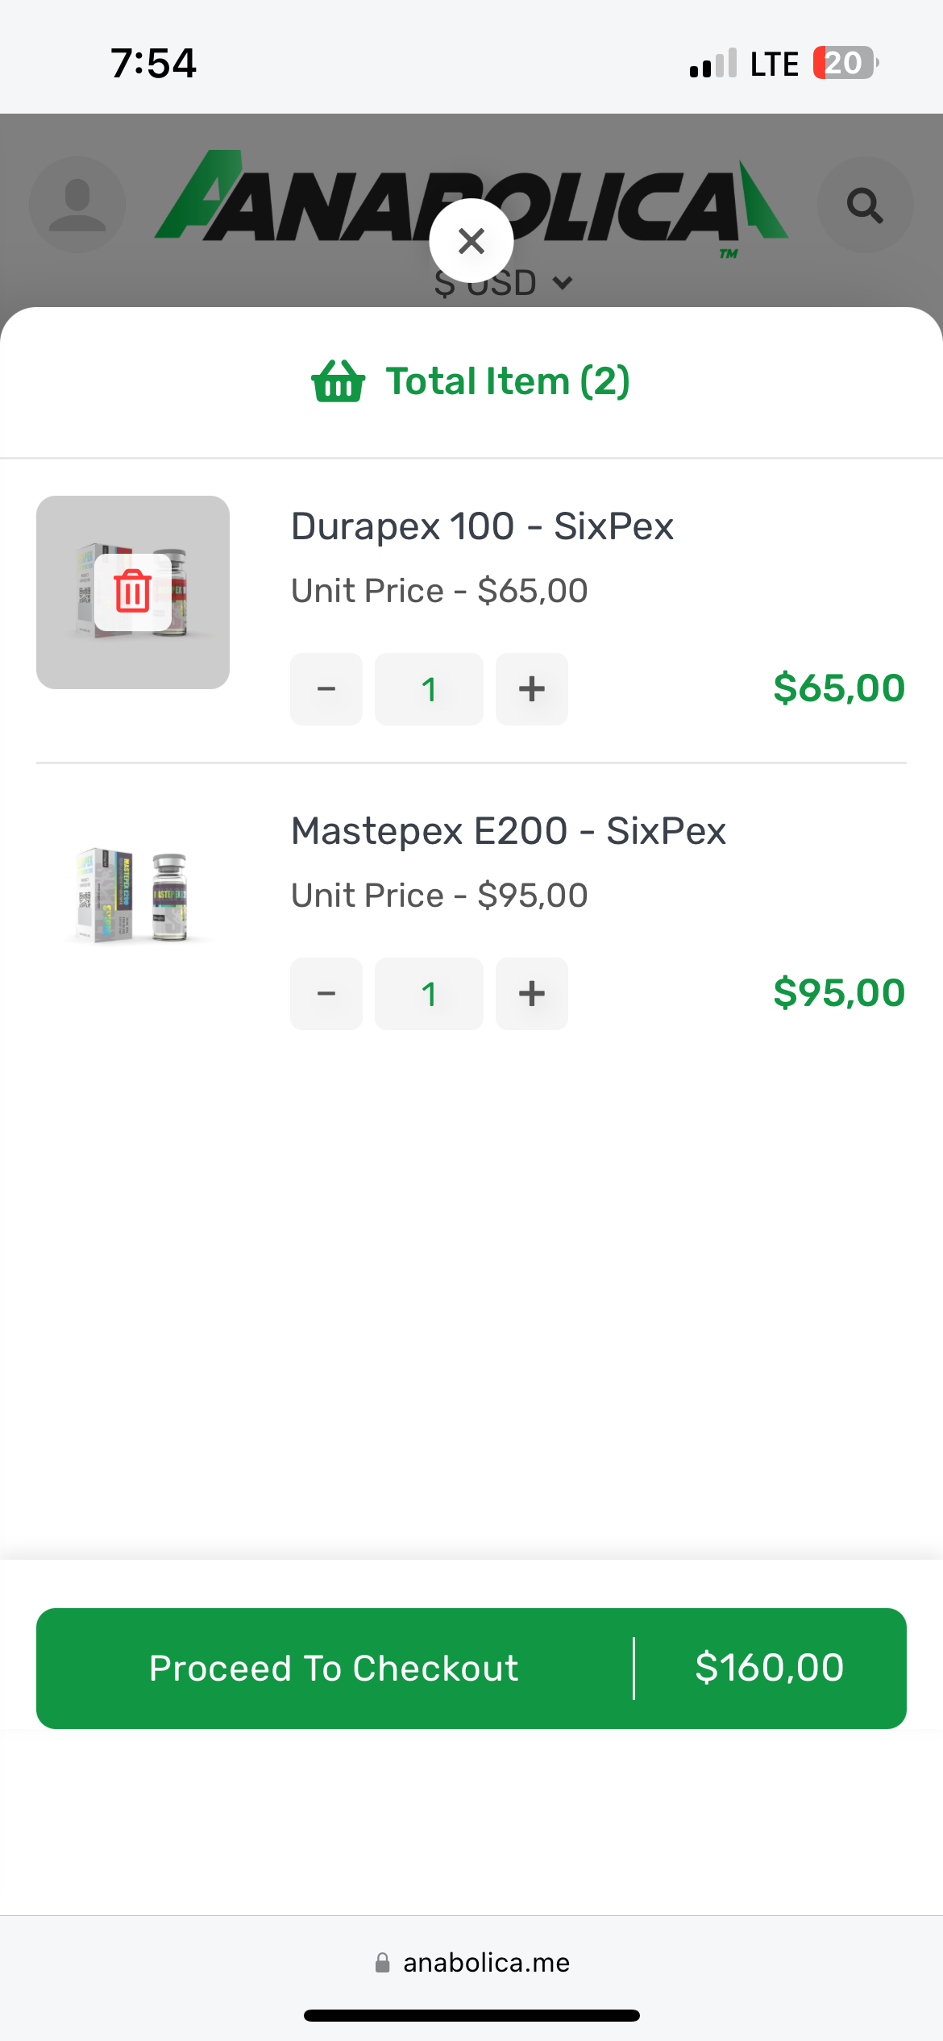Close the cart panel with X button

coord(471,241)
